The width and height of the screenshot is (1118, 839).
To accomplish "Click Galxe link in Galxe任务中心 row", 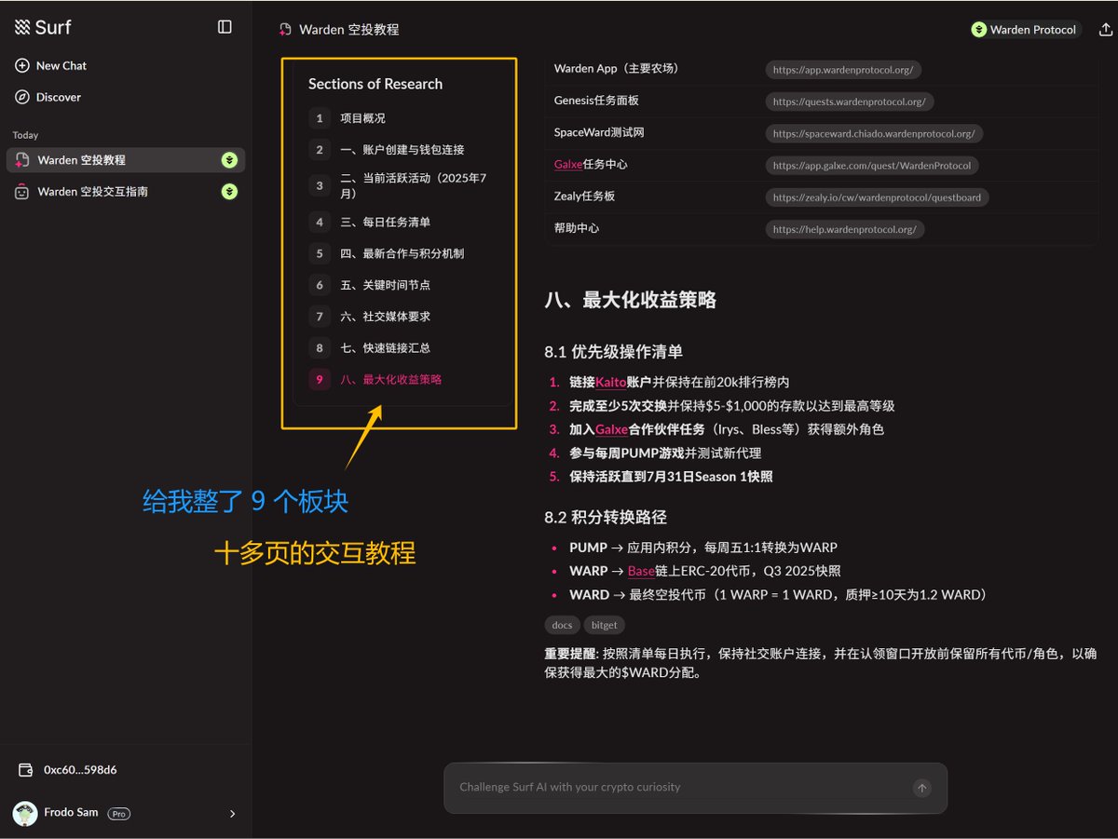I will (567, 165).
